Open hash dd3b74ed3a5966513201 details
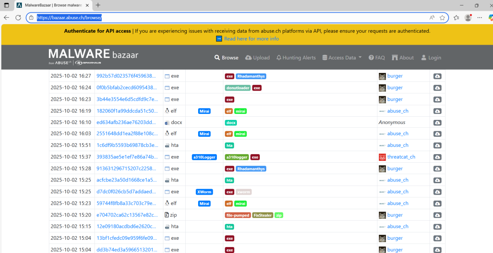The height and width of the screenshot is (253, 493). click(127, 250)
